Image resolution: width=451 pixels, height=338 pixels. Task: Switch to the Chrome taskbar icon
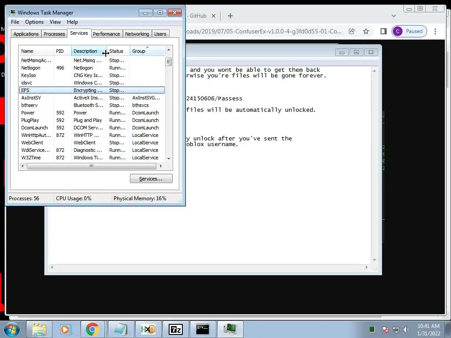click(92, 329)
